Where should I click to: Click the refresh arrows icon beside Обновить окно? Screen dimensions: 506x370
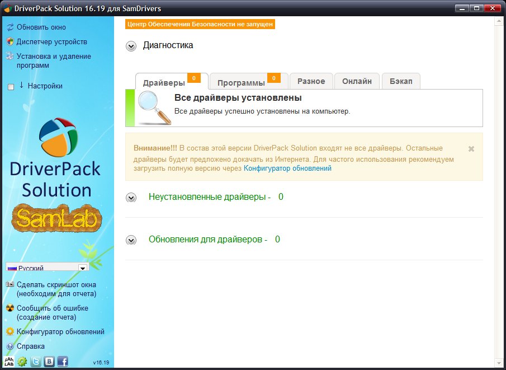(x=10, y=27)
